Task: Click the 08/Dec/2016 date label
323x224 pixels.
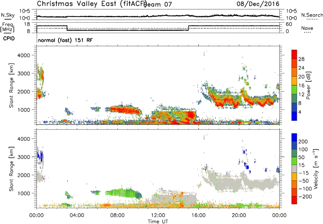Action: click(x=258, y=4)
